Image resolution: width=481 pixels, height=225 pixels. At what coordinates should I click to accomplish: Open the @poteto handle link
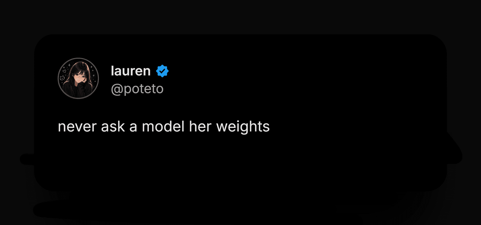pos(137,89)
